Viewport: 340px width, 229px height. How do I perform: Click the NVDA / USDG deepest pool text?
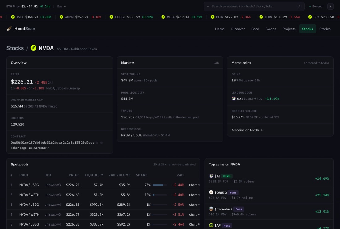(x=132, y=135)
